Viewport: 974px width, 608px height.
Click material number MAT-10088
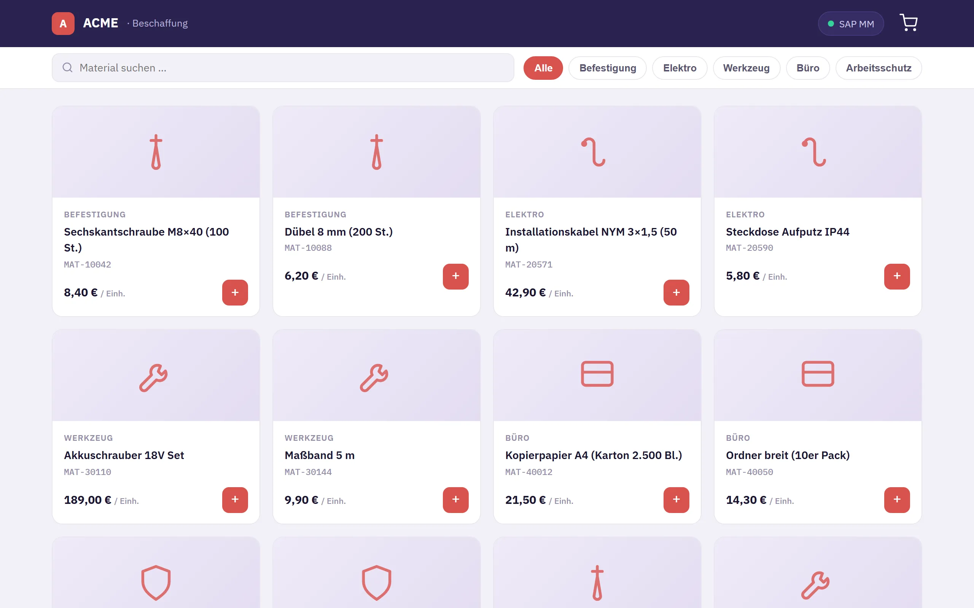click(308, 248)
